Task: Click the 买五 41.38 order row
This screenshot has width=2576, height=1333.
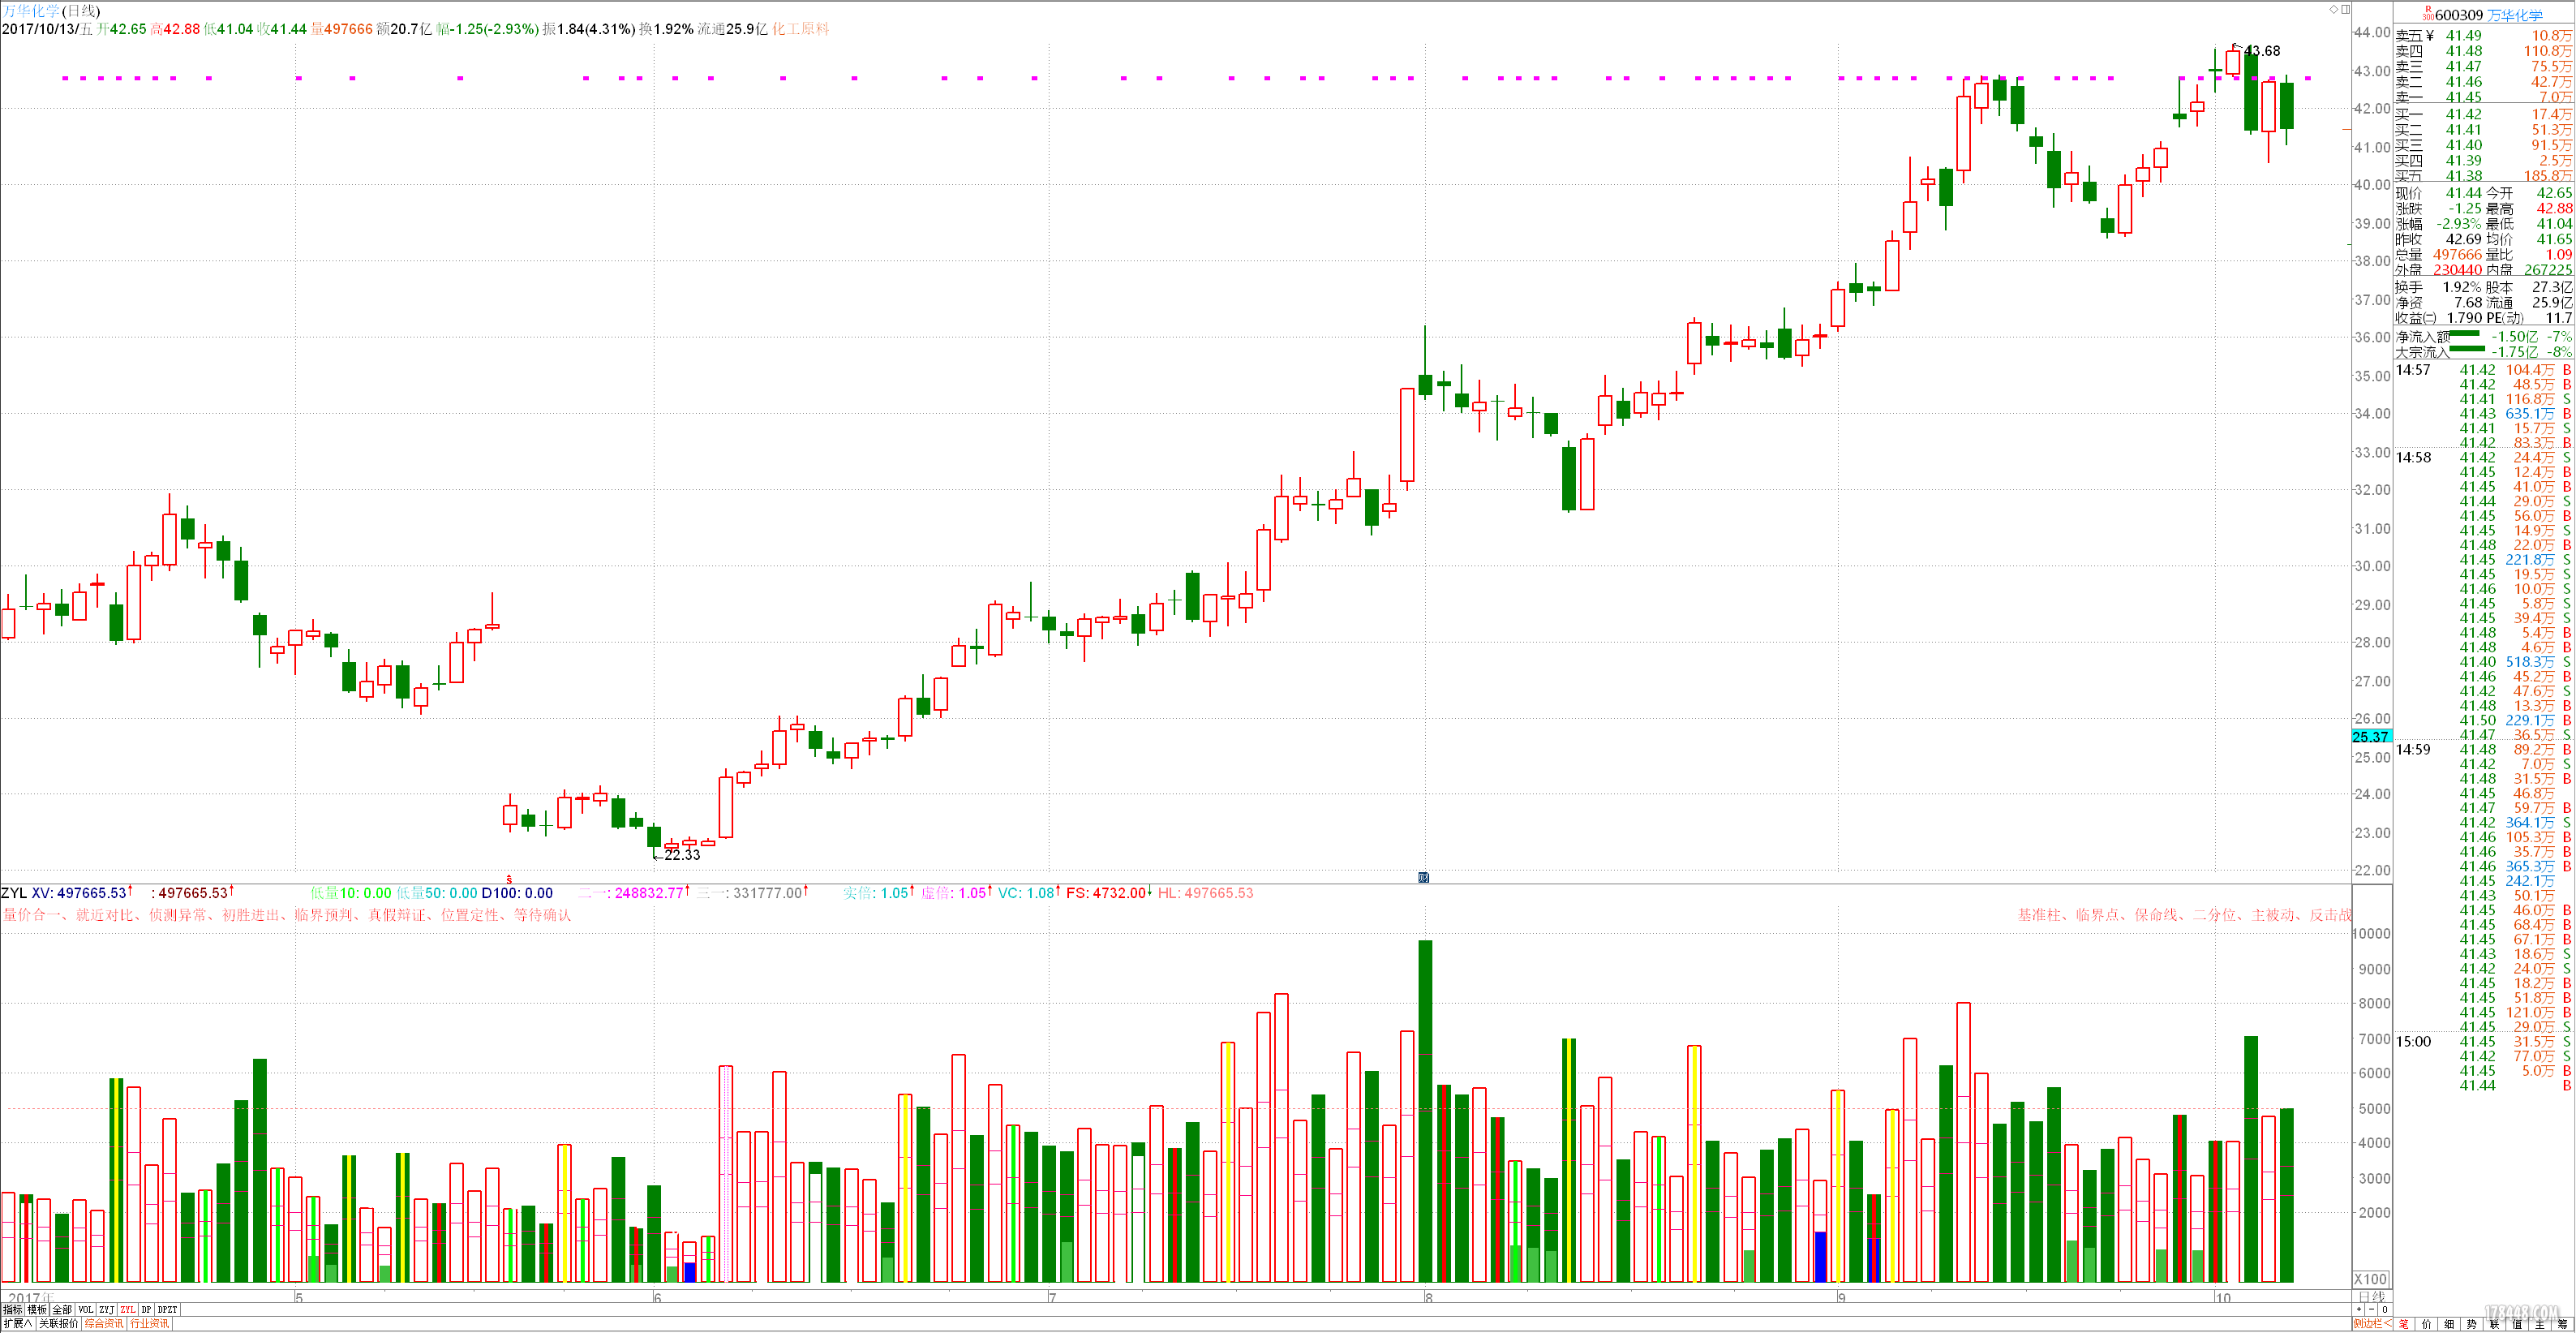Action: click(2484, 176)
